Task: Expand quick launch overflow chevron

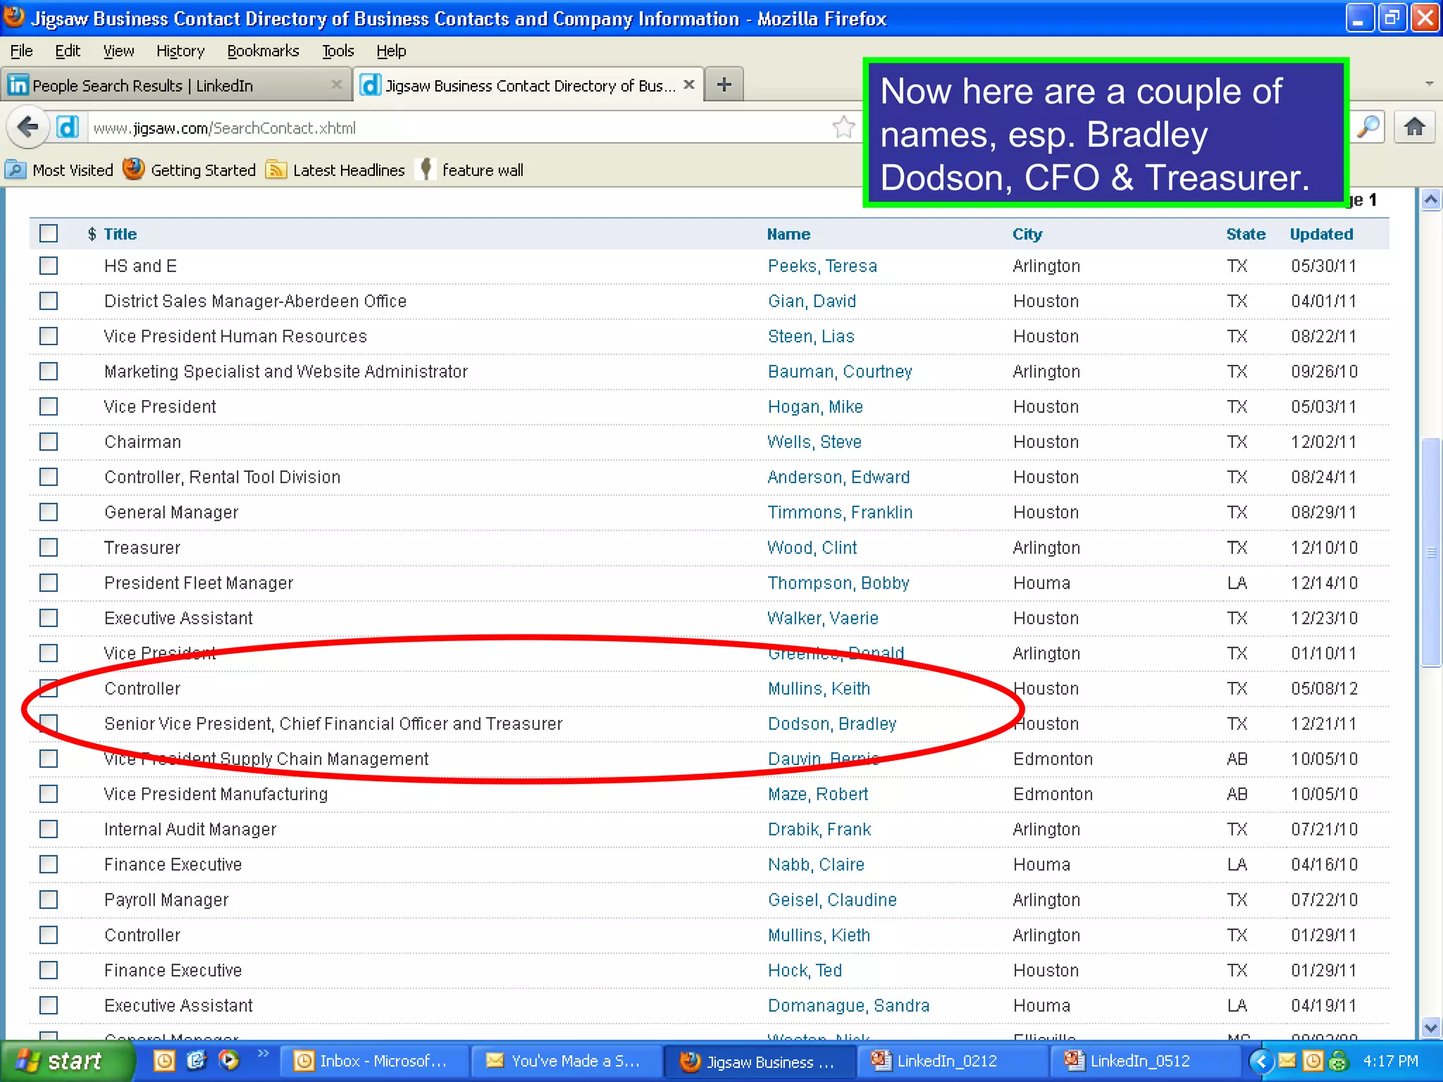Action: tap(263, 1053)
